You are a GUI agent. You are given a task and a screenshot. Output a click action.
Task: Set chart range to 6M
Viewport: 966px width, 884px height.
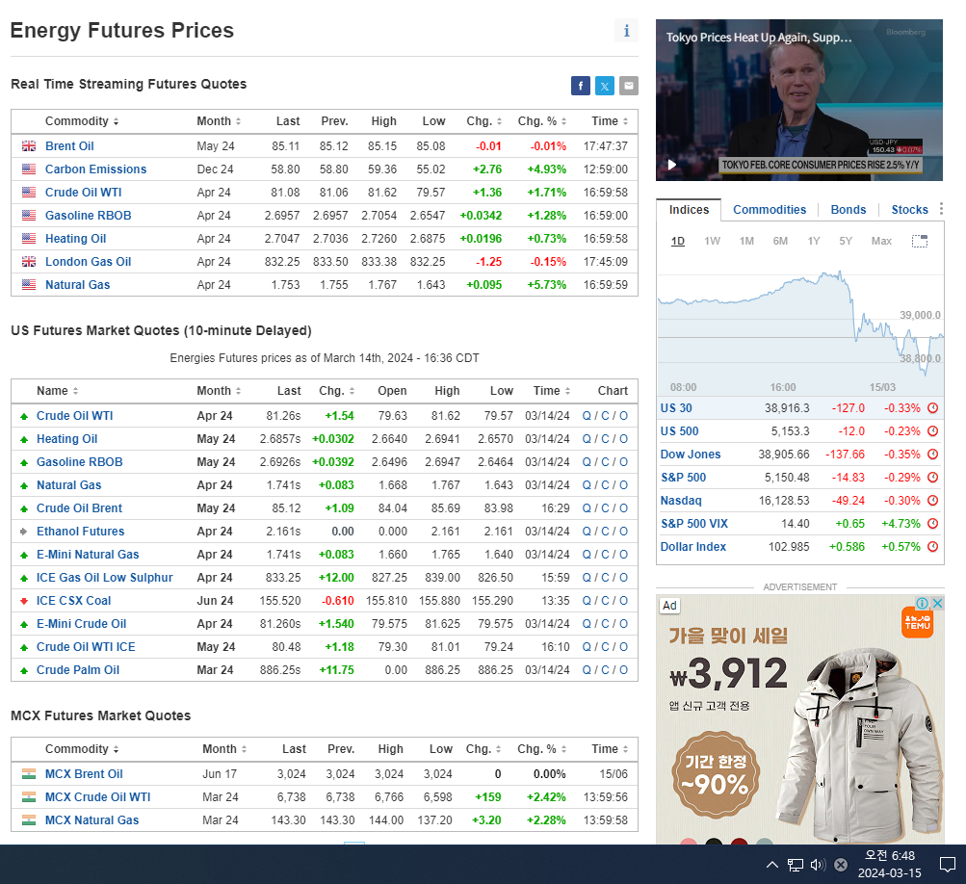click(x=780, y=241)
